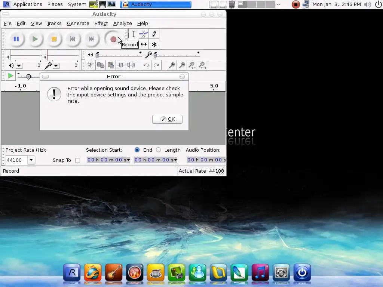The height and width of the screenshot is (287, 383).
Task: Click the red Record button
Action: pyautogui.click(x=113, y=39)
